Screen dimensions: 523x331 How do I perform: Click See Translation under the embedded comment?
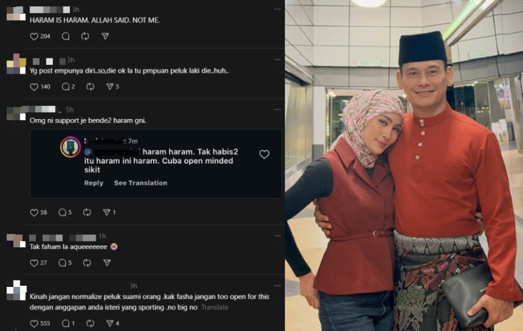(141, 183)
